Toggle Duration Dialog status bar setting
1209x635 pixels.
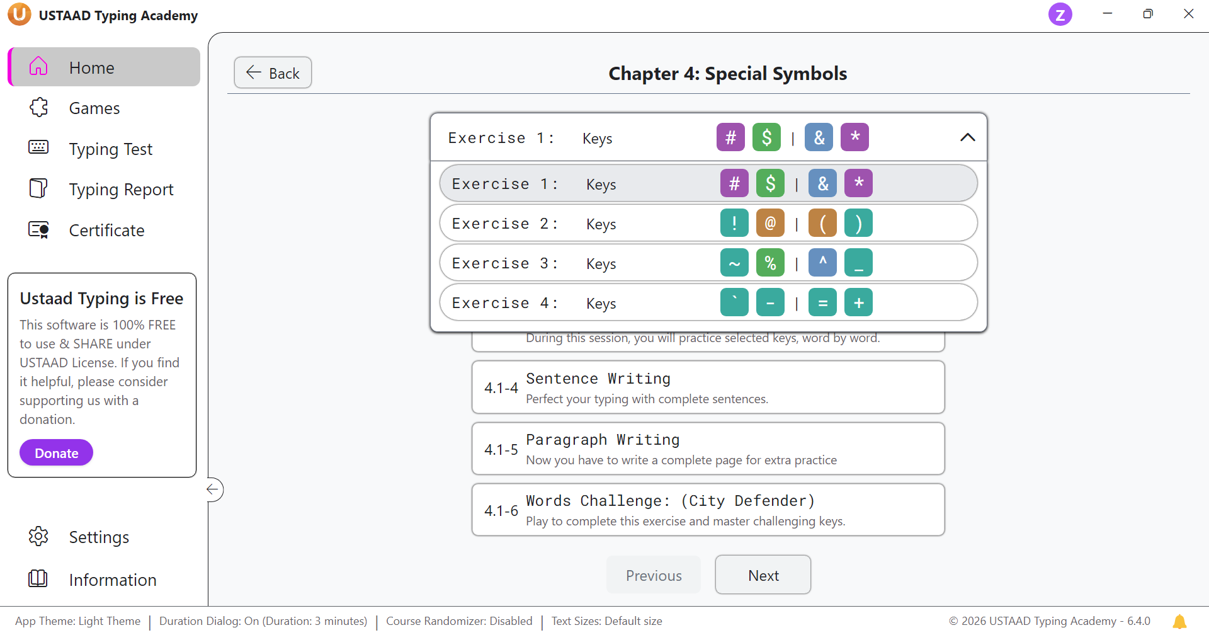[x=263, y=621]
